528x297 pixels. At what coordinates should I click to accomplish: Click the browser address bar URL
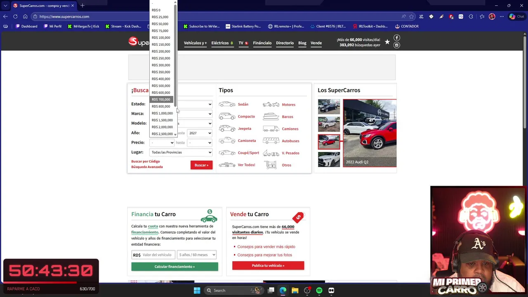[x=64, y=16]
